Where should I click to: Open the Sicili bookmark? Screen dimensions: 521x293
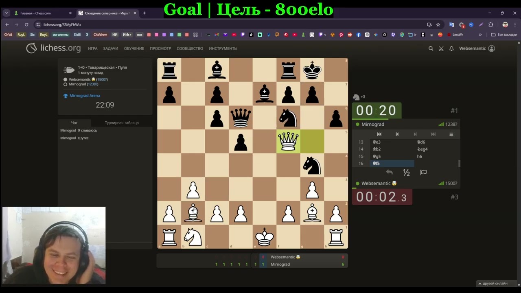(x=77, y=35)
